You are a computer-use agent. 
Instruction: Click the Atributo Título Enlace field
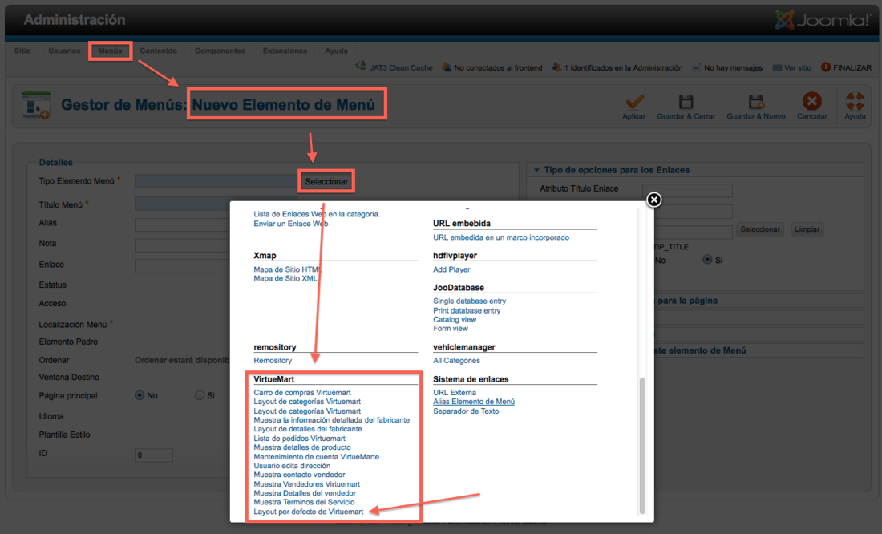(687, 191)
